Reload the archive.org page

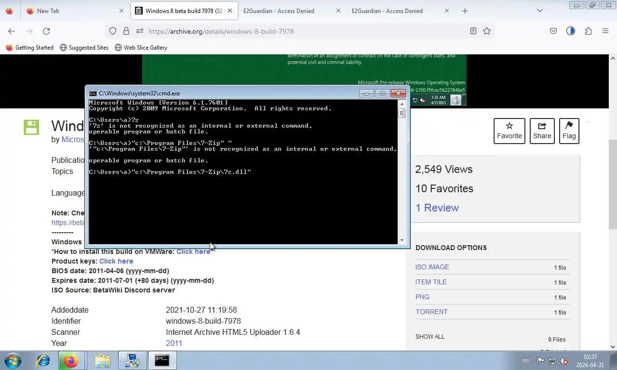(46, 31)
